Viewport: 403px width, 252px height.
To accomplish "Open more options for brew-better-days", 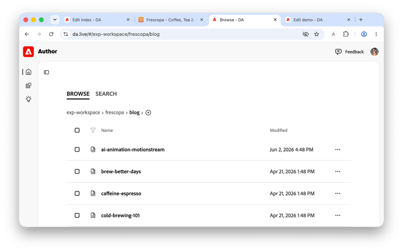I will [338, 171].
